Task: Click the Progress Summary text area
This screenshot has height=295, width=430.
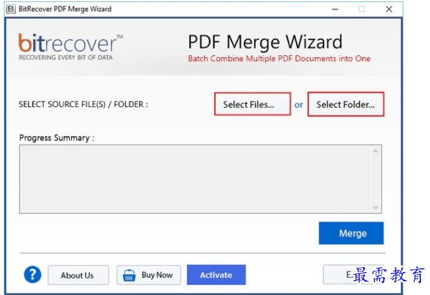Action: tap(200, 179)
